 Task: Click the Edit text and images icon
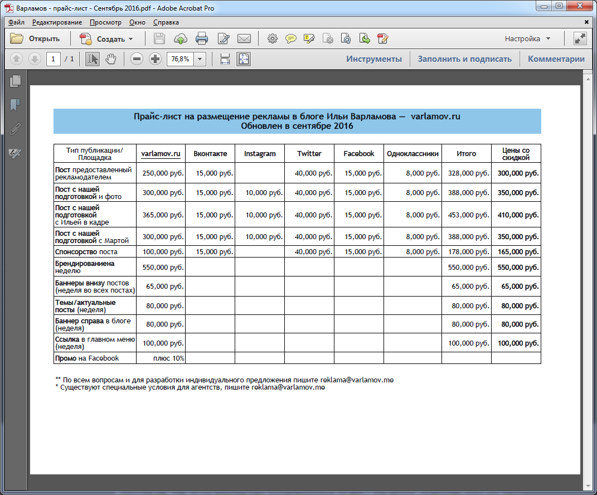pyautogui.click(x=224, y=39)
